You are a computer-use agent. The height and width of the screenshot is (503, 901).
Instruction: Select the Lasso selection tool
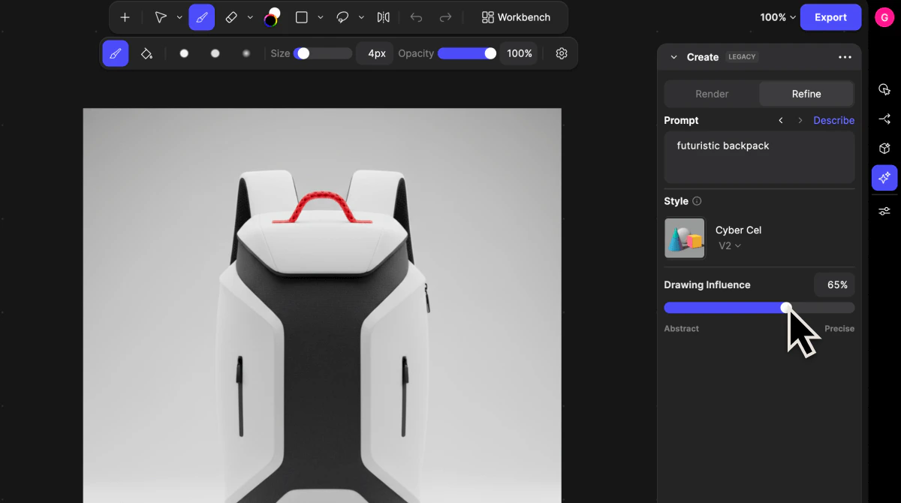click(x=343, y=17)
